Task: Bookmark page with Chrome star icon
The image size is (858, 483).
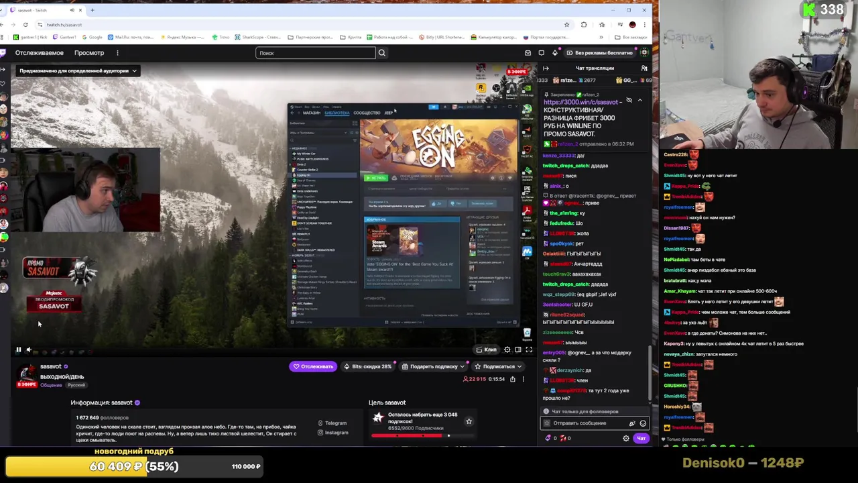Action: click(566, 25)
